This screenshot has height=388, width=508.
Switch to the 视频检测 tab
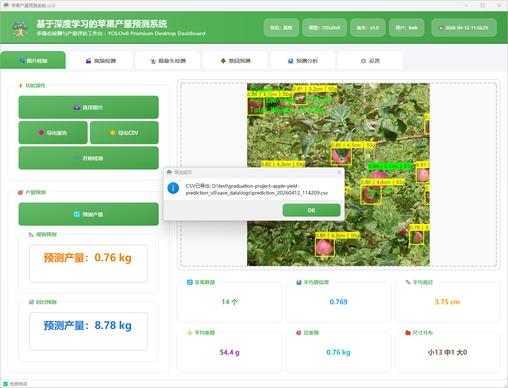[x=100, y=61]
